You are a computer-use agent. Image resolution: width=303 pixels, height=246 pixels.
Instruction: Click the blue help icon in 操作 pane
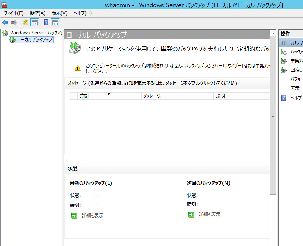click(283, 98)
